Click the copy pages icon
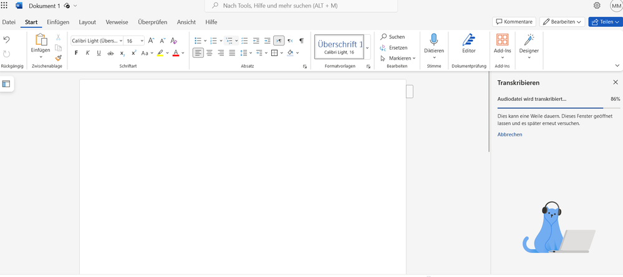 pyautogui.click(x=58, y=48)
